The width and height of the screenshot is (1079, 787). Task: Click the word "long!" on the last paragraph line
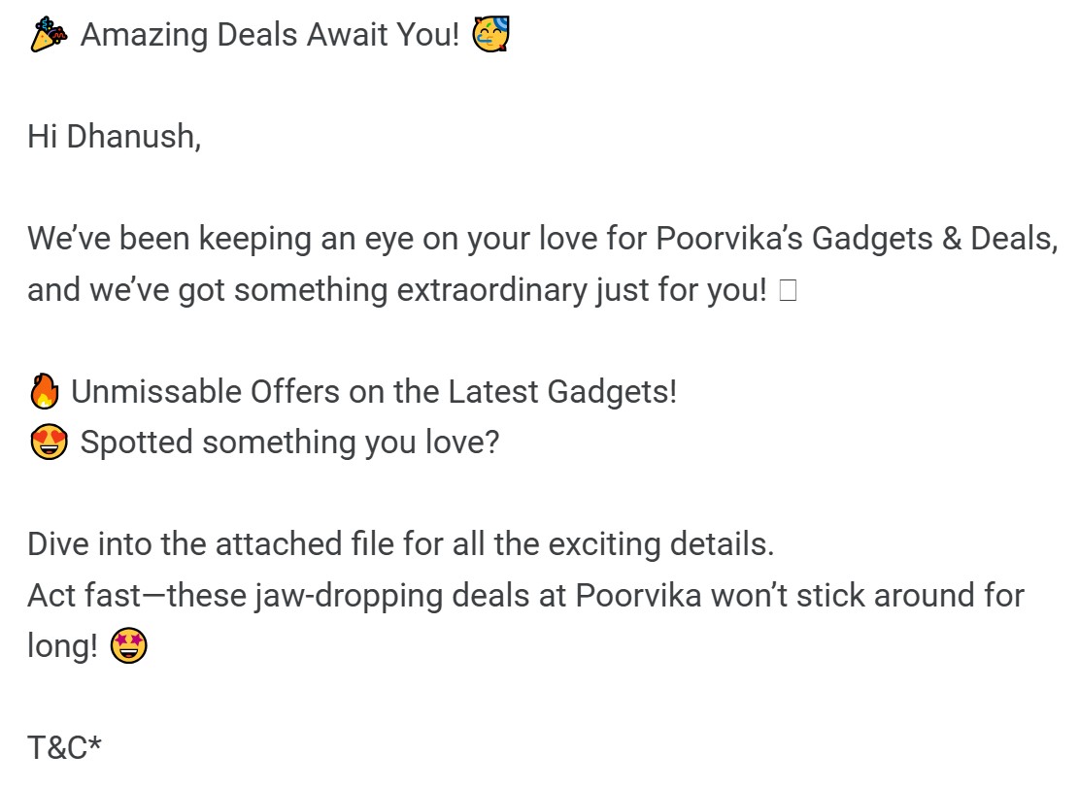click(62, 645)
